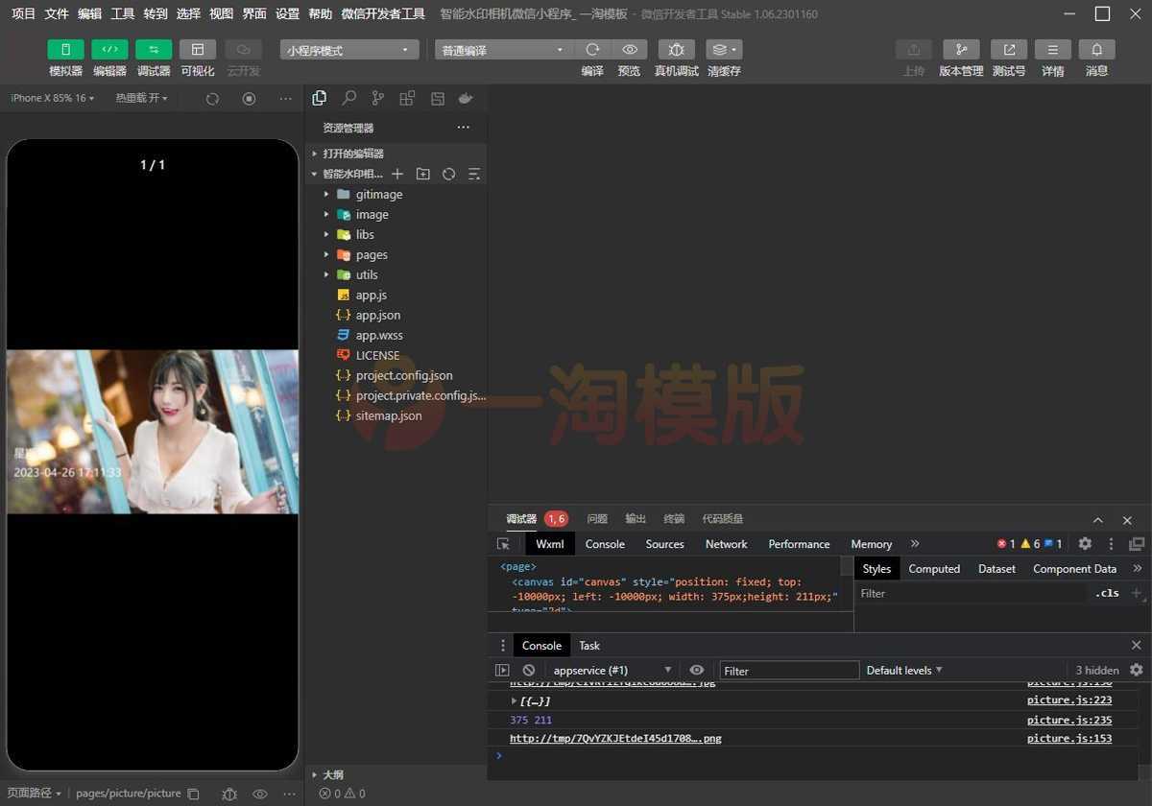The image size is (1152, 806).
Task: Open the 清缓存 clear cache dropdown
Action: (x=724, y=50)
